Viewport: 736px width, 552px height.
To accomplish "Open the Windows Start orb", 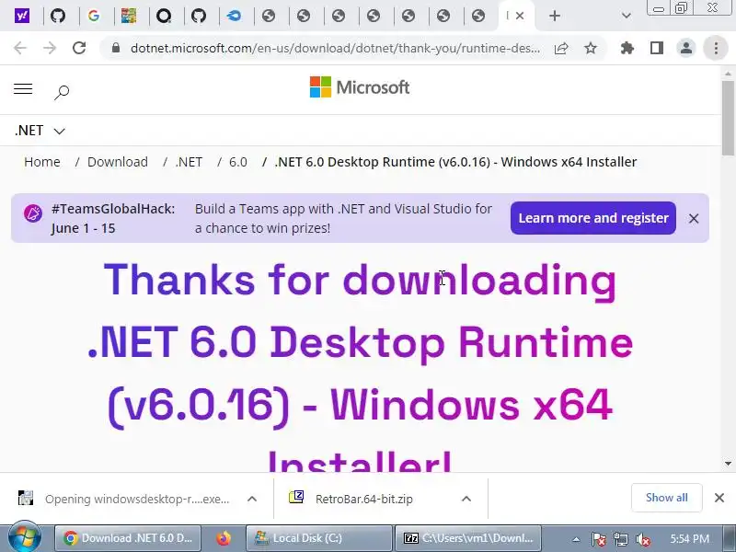I will pos(25,537).
